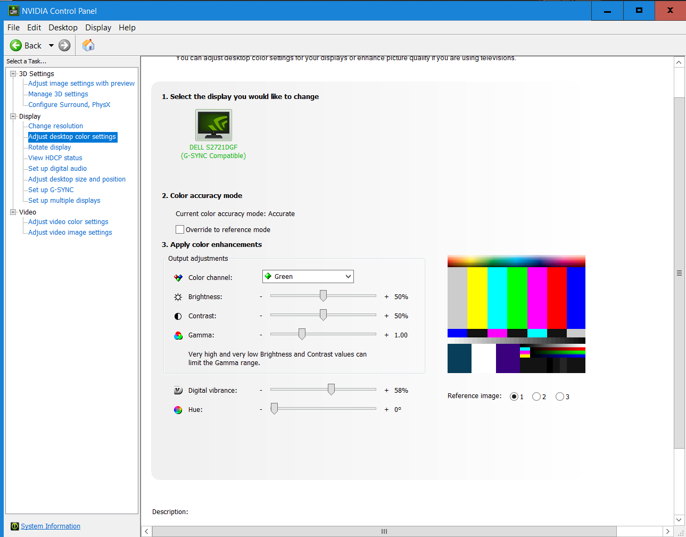Click the System Information icon

[15, 526]
